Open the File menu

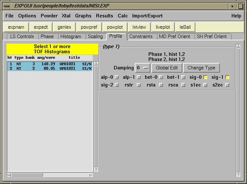click(9, 16)
